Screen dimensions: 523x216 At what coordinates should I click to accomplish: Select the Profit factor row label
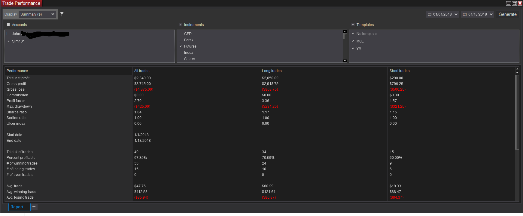16,101
